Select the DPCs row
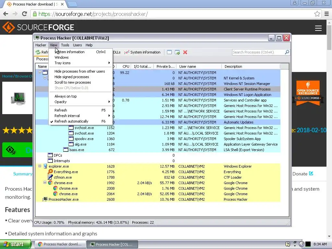332x249 pixels. (158, 155)
